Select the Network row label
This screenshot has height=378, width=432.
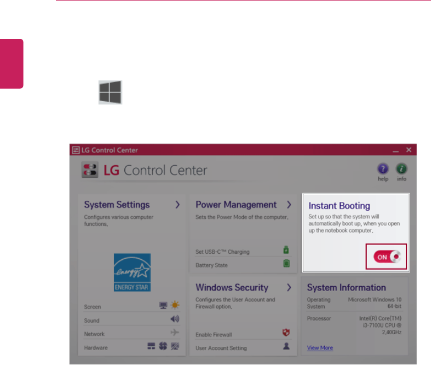[94, 334]
